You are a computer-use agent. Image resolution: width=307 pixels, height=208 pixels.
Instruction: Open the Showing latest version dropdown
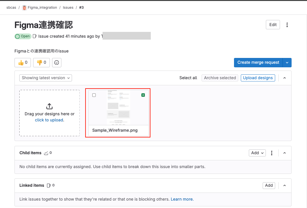coord(45,78)
